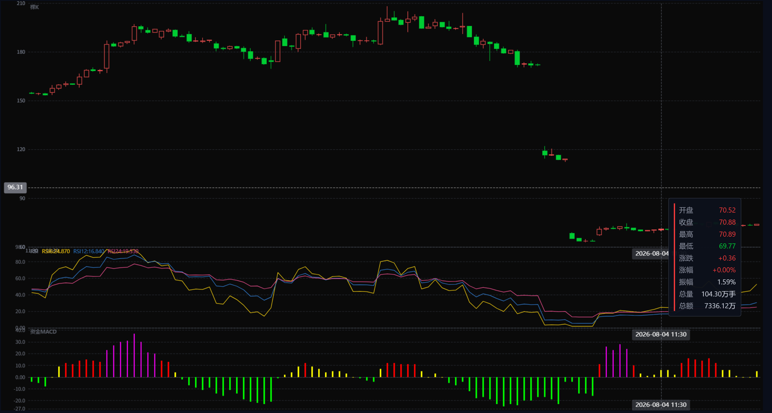Image resolution: width=772 pixels, height=413 pixels.
Task: Click the 80.0 RSI axis label
Action: pyautogui.click(x=20, y=262)
